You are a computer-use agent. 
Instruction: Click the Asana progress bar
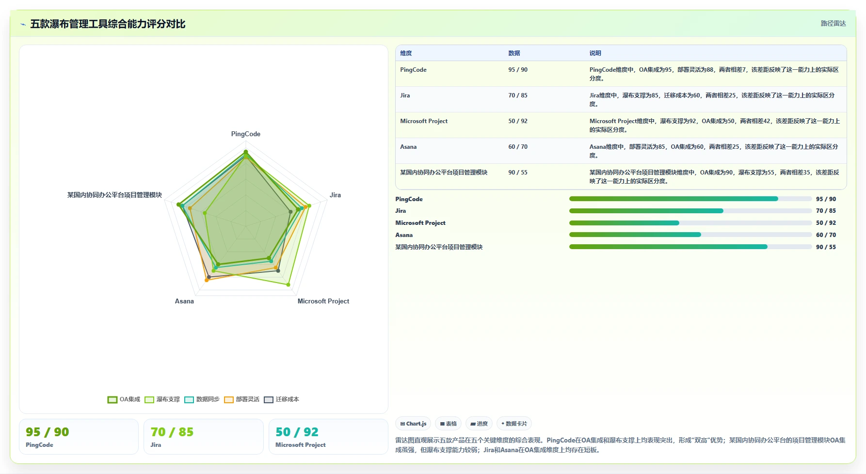pyautogui.click(x=690, y=235)
